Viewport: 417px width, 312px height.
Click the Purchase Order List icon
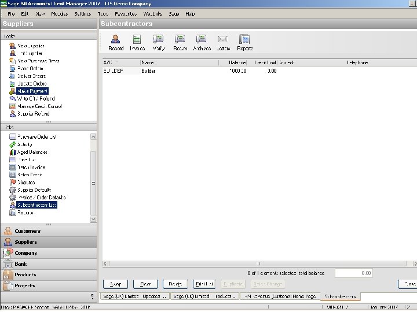tap(13, 136)
